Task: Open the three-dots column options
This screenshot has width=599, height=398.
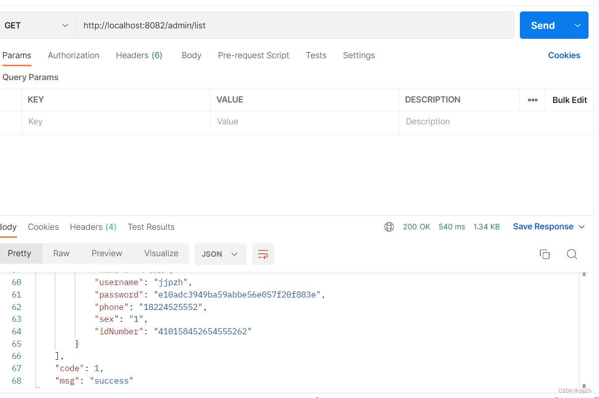Action: coord(533,100)
